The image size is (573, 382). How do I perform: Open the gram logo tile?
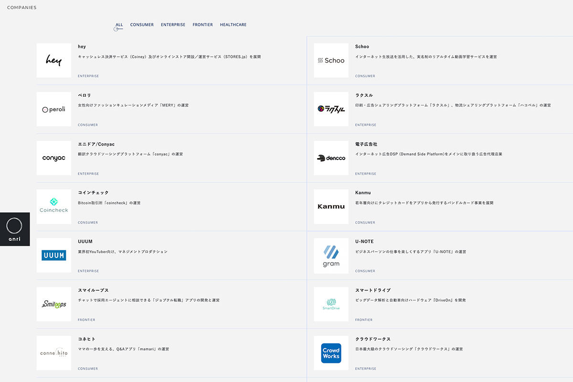(x=331, y=255)
